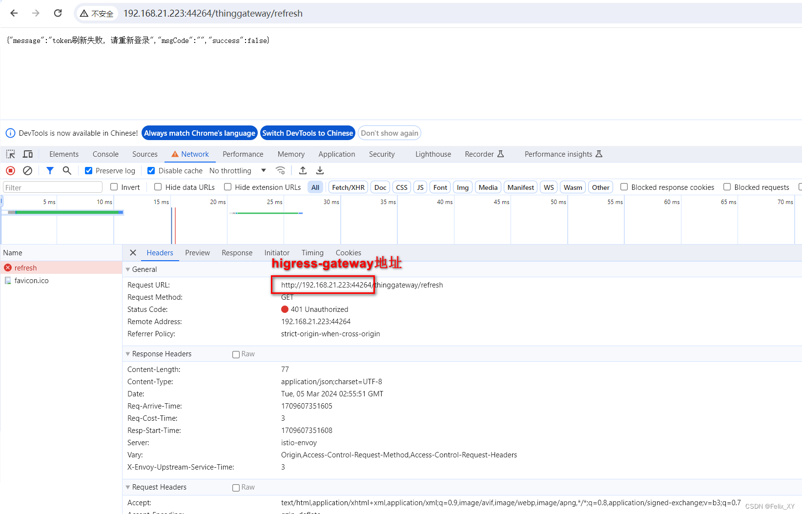Screen dimensions: 802x514
Task: Open the Cookies tab
Action: pyautogui.click(x=349, y=253)
